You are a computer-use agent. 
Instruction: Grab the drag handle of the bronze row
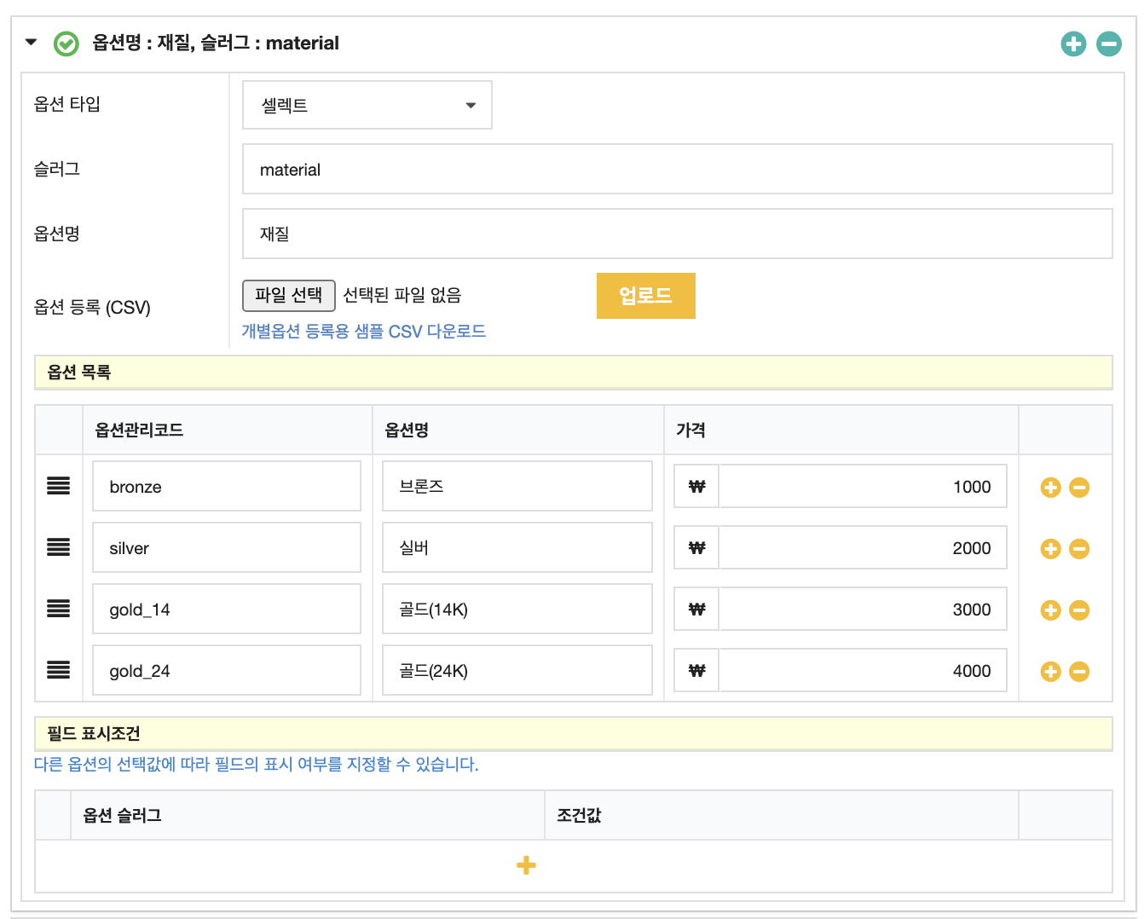point(58,486)
